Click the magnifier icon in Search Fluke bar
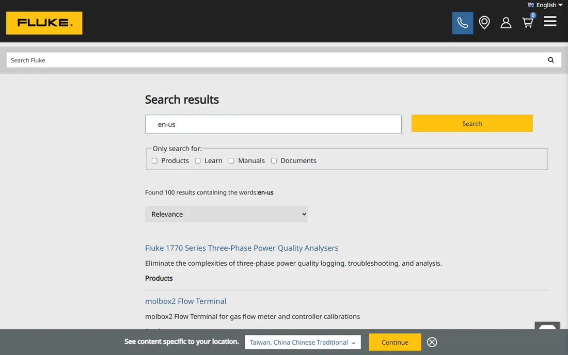This screenshot has height=355, width=568. point(551,60)
